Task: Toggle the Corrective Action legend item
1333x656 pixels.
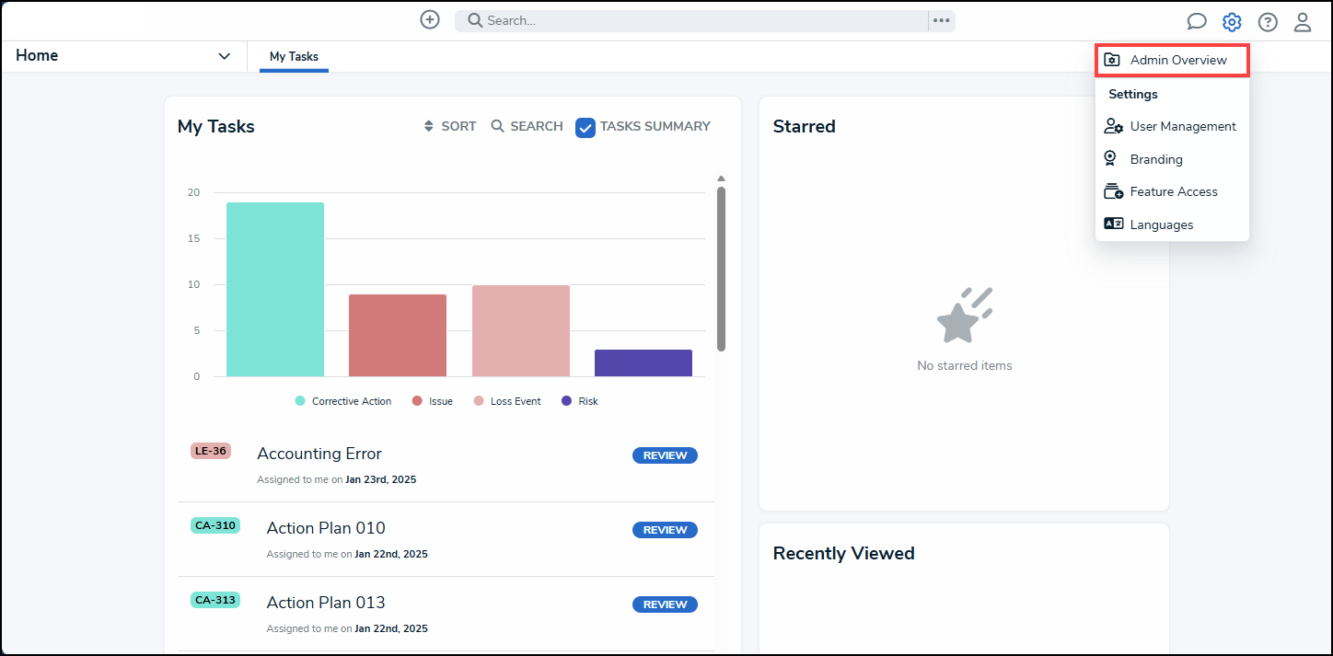Action: [343, 401]
